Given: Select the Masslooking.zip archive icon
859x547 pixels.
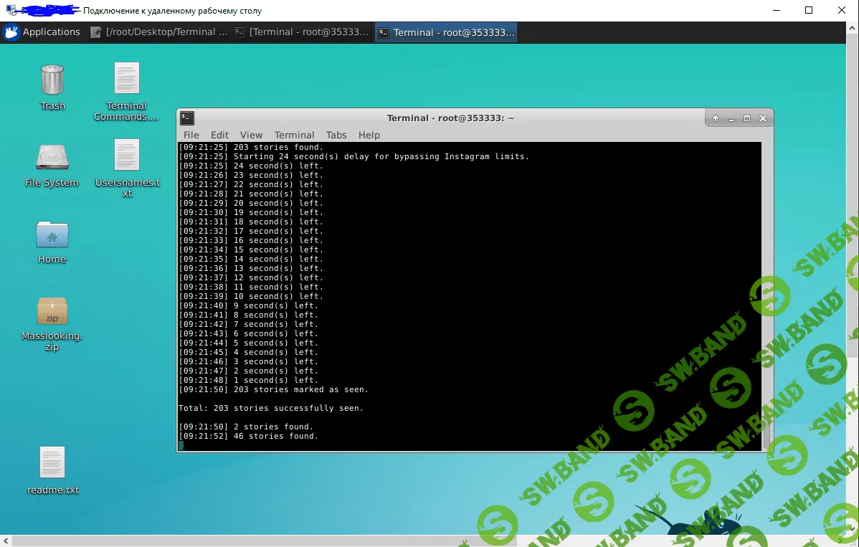Looking at the screenshot, I should pyautogui.click(x=52, y=312).
